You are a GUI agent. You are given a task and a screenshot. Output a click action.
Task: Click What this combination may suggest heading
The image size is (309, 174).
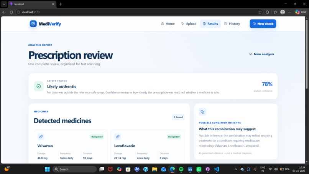[227, 129]
